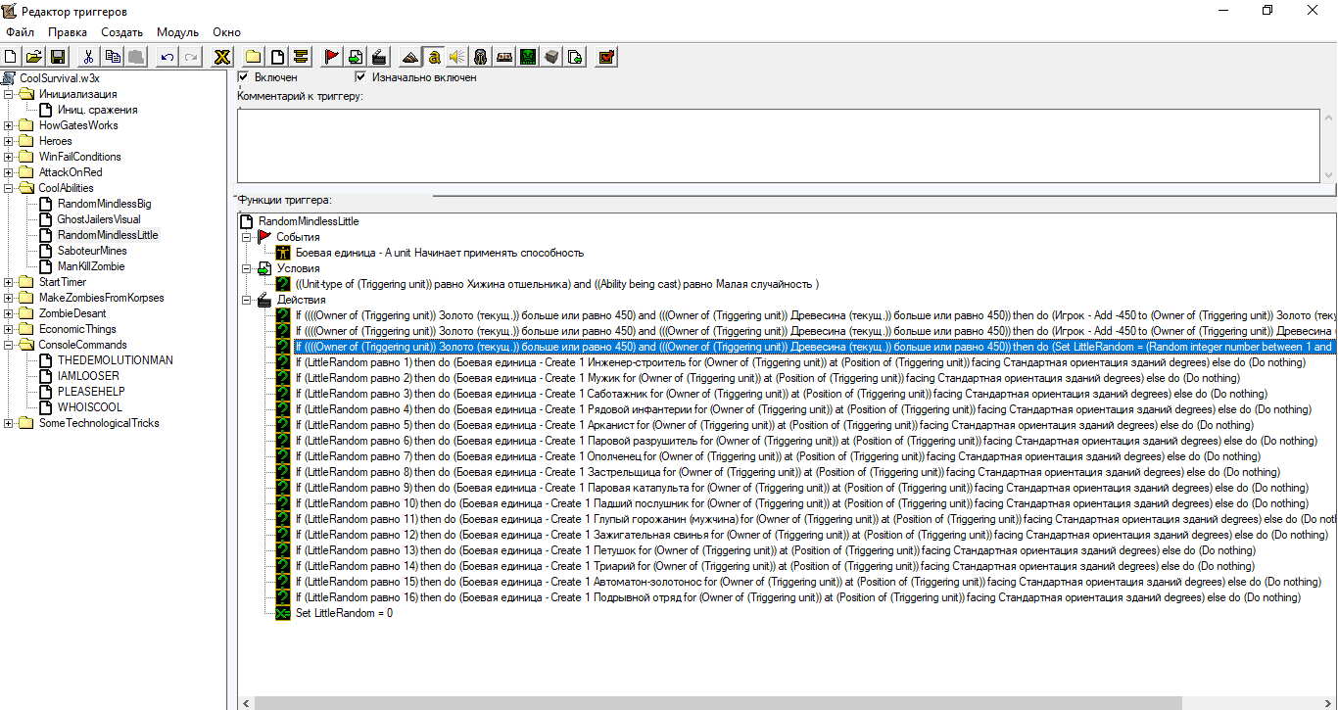
Task: Open the Campaign Editor module
Action: tap(504, 57)
